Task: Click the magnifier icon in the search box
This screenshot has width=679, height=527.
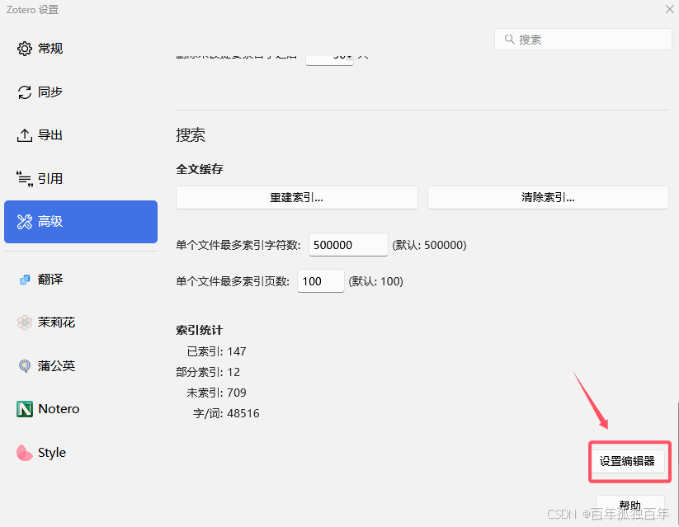Action: pyautogui.click(x=509, y=40)
